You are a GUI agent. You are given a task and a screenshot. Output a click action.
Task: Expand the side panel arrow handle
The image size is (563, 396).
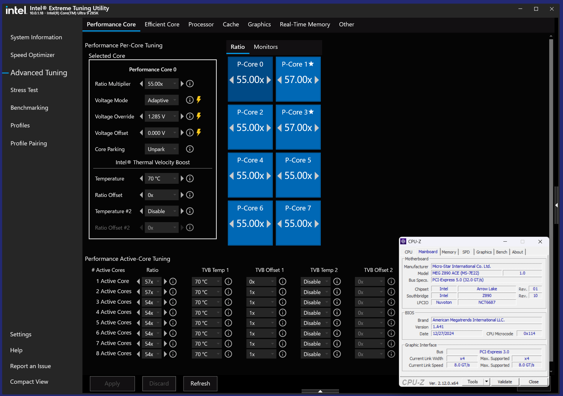pyautogui.click(x=556, y=205)
